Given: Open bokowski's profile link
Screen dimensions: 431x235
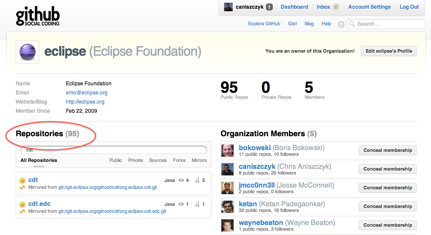Looking at the screenshot, I should pos(255,148).
